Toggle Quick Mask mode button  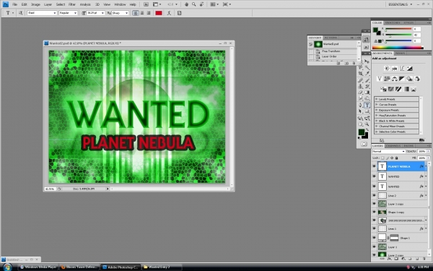click(x=364, y=144)
